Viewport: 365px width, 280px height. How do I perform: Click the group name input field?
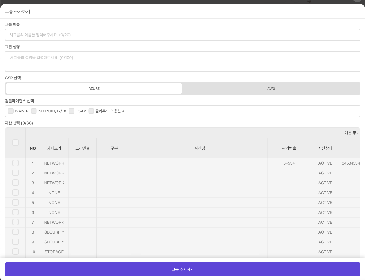click(x=182, y=35)
